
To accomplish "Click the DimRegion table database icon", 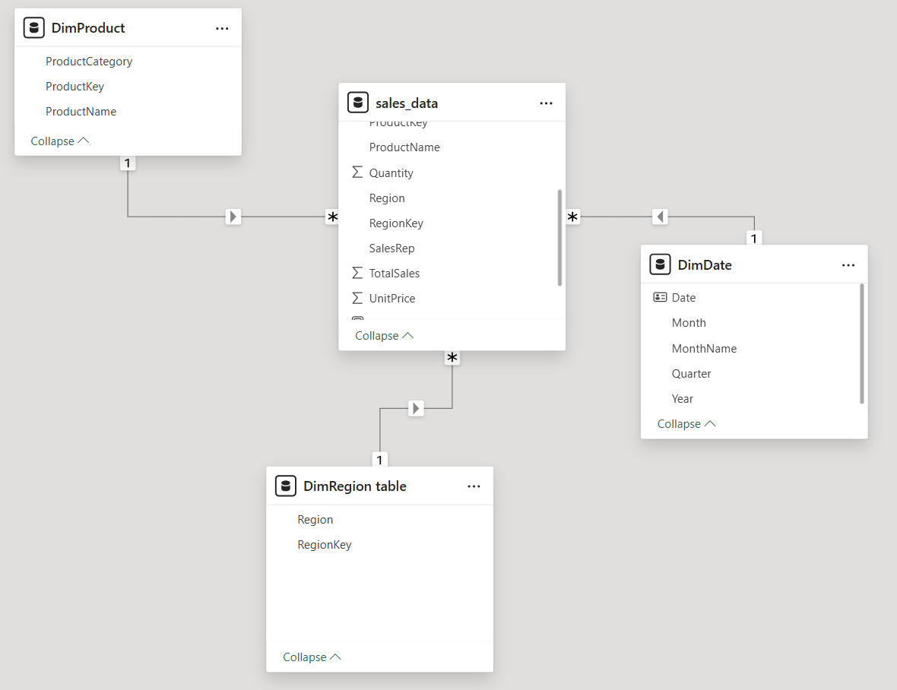I will (x=286, y=486).
